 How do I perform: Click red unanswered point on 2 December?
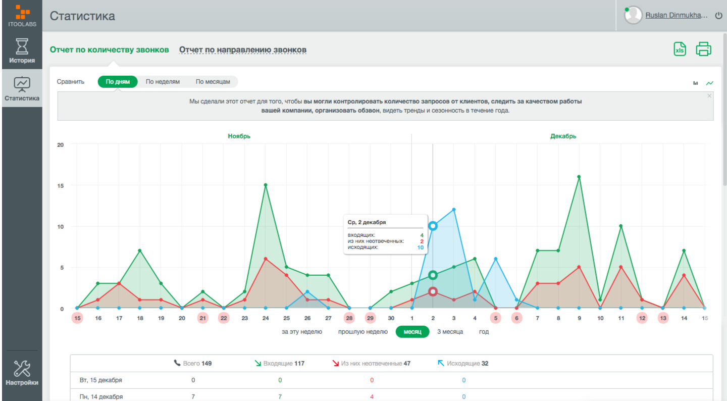tap(433, 291)
